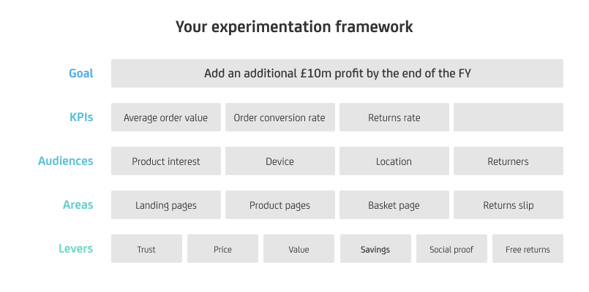Image resolution: width=589 pixels, height=292 pixels.
Task: Click the Returns rate KPI box
Action: tap(394, 118)
